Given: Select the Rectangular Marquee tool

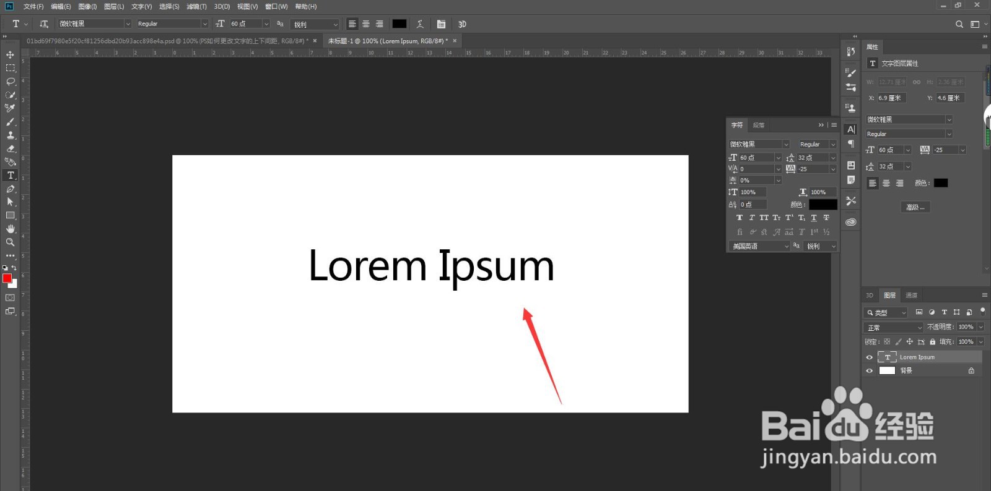Looking at the screenshot, I should point(10,68).
